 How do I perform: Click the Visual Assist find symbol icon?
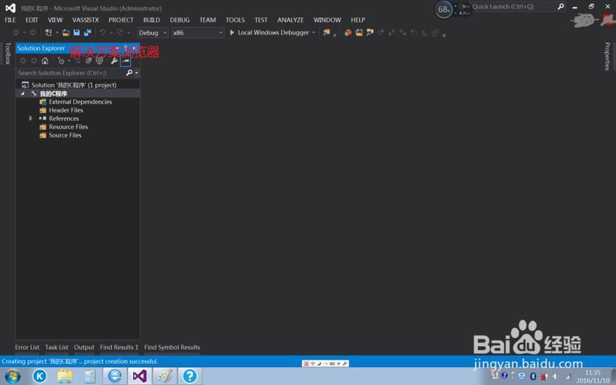(x=370, y=33)
